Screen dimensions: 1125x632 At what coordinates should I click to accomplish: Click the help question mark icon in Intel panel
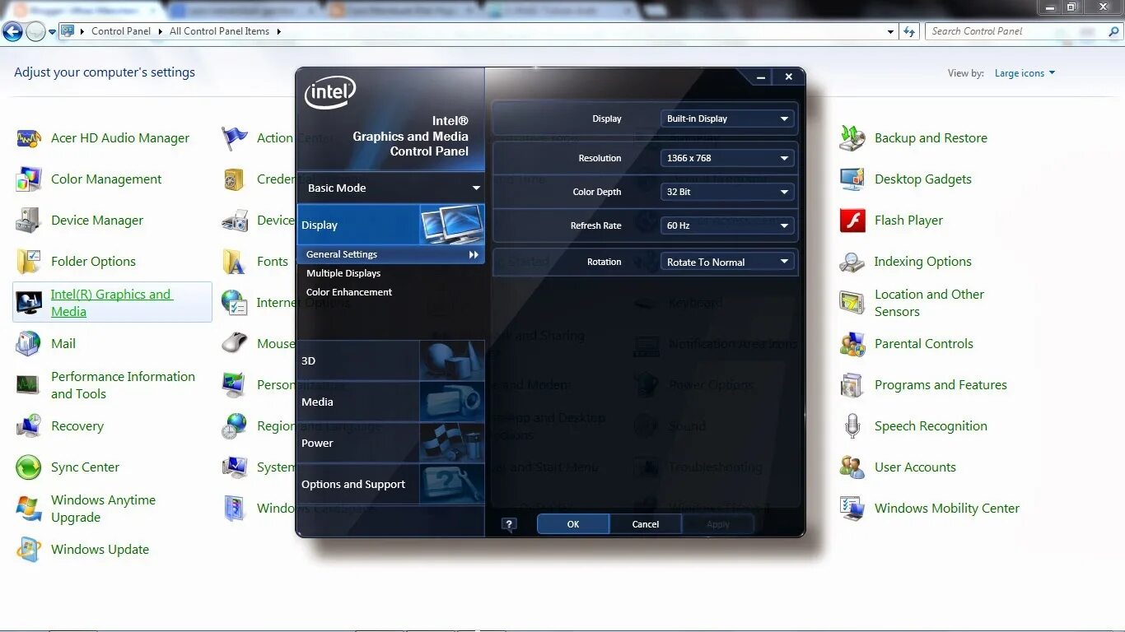coord(509,524)
